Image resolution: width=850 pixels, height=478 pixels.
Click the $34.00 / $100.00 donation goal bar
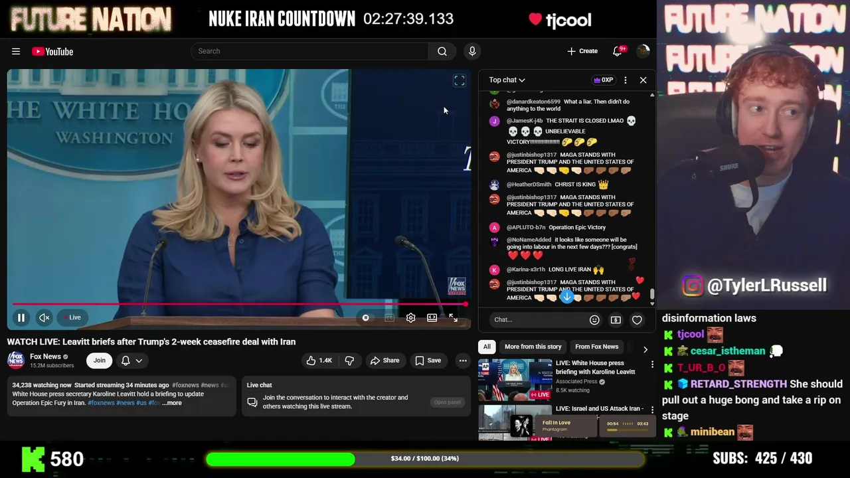(x=424, y=459)
